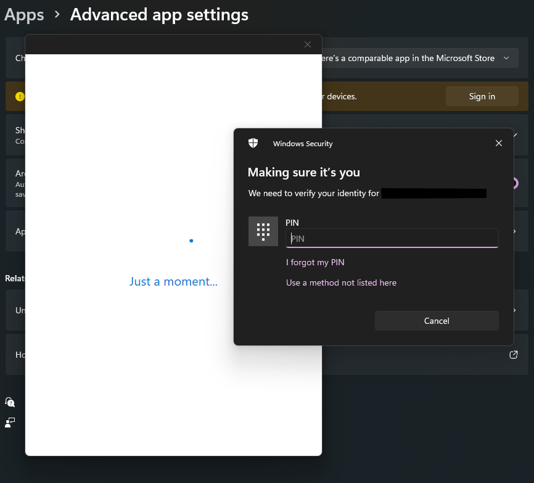Viewport: 534px width, 483px height.
Task: Click the blue loading progress dot
Action: tap(191, 240)
